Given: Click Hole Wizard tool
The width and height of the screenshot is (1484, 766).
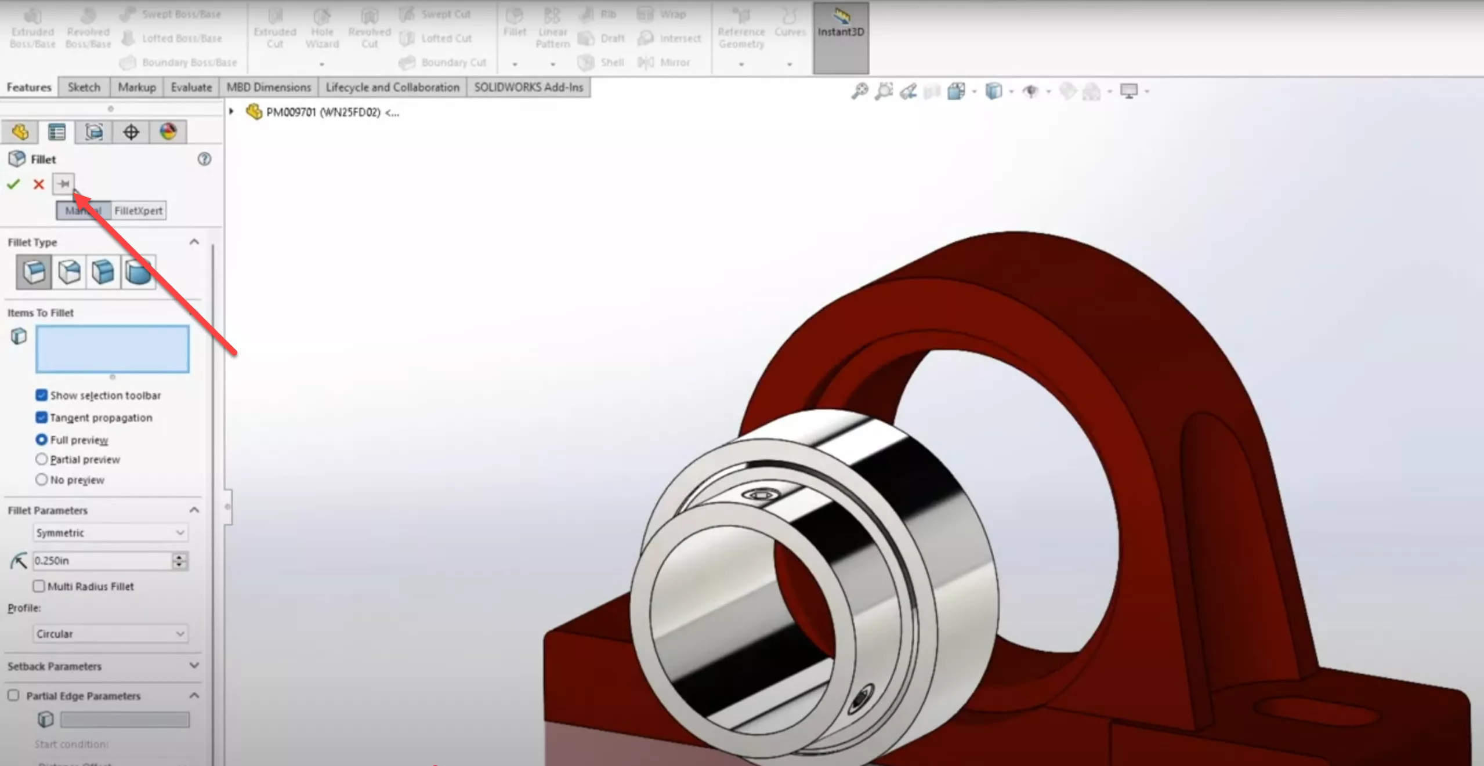Looking at the screenshot, I should 322,28.
